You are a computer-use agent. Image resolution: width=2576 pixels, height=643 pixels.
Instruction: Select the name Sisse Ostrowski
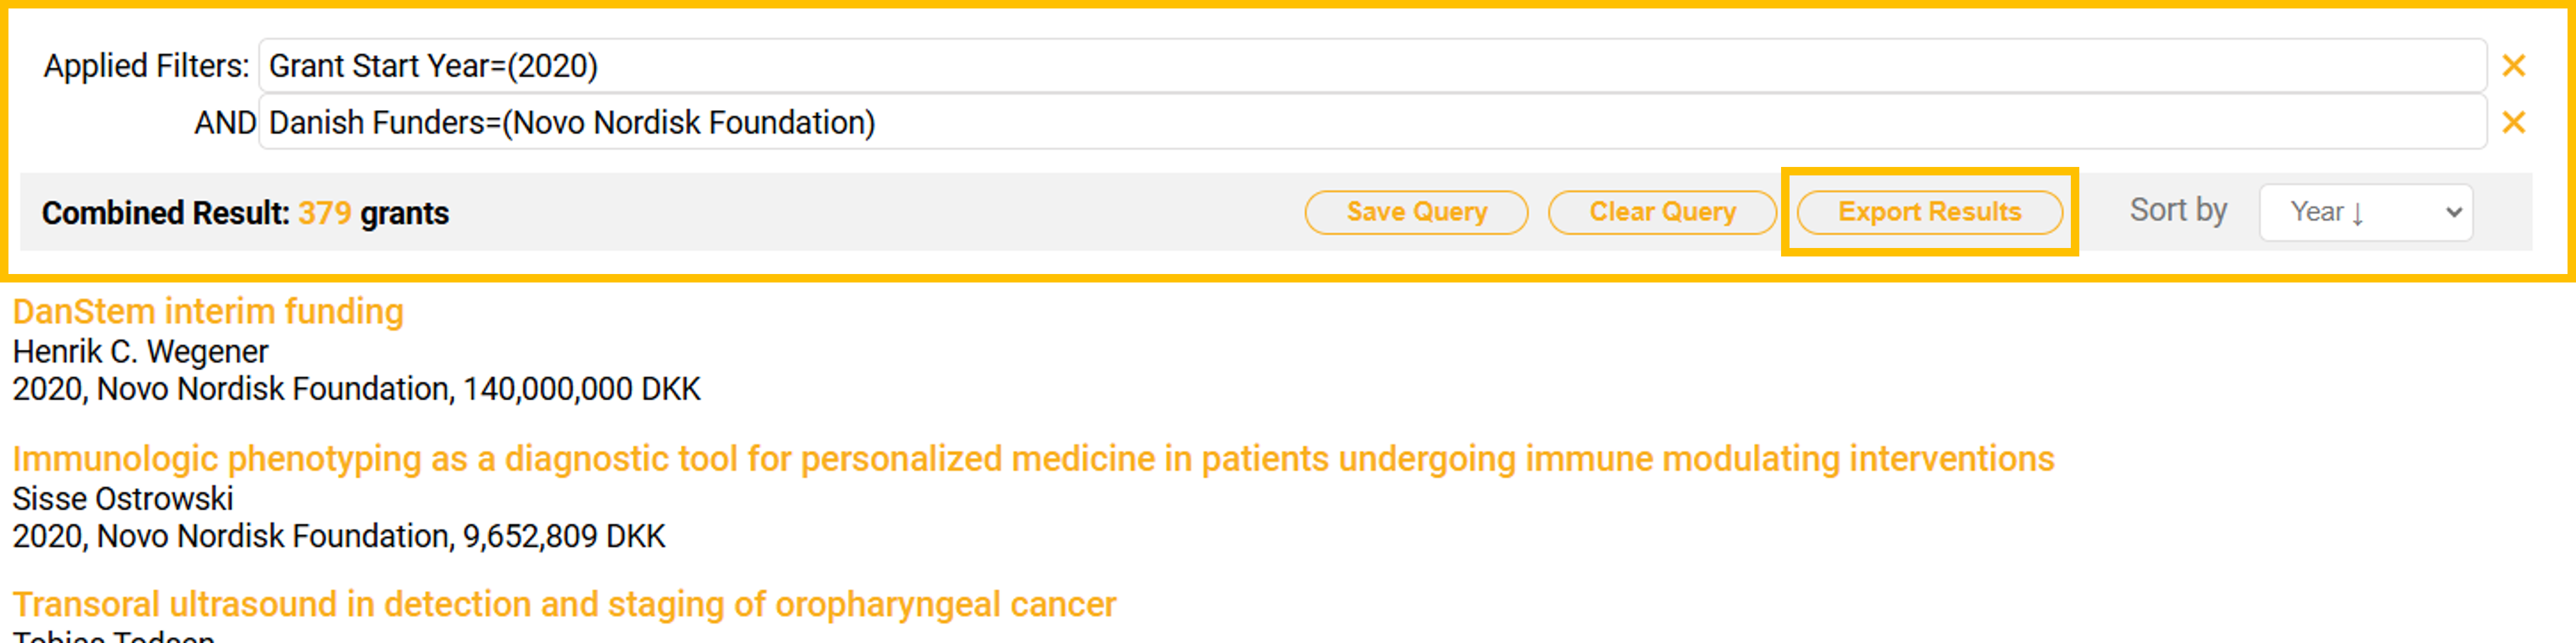coord(123,499)
